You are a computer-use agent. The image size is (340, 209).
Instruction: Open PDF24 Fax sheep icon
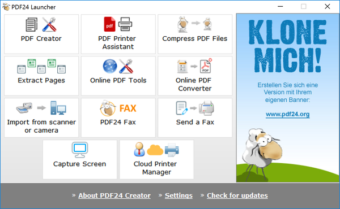click(x=108, y=108)
